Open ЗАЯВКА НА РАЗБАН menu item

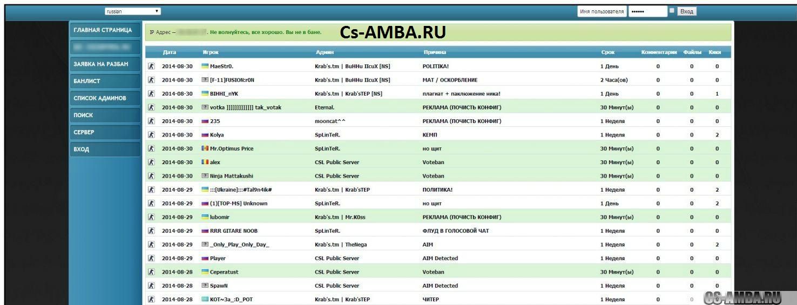[105, 64]
